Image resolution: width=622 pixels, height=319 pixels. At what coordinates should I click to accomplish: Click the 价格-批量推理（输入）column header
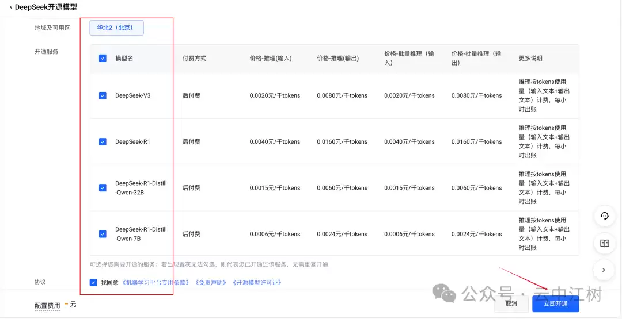tap(409, 58)
